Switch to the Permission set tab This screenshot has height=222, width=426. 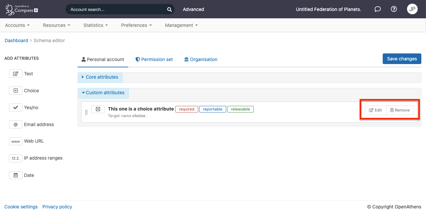pyautogui.click(x=154, y=59)
